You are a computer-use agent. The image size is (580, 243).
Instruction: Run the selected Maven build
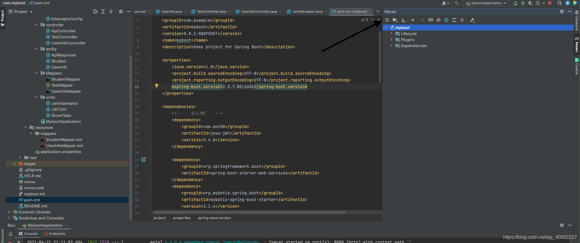422,20
